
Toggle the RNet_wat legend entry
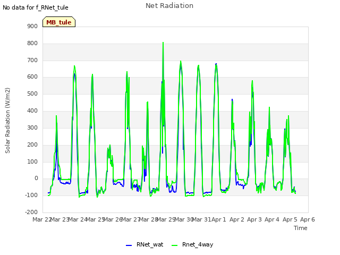(x=144, y=245)
